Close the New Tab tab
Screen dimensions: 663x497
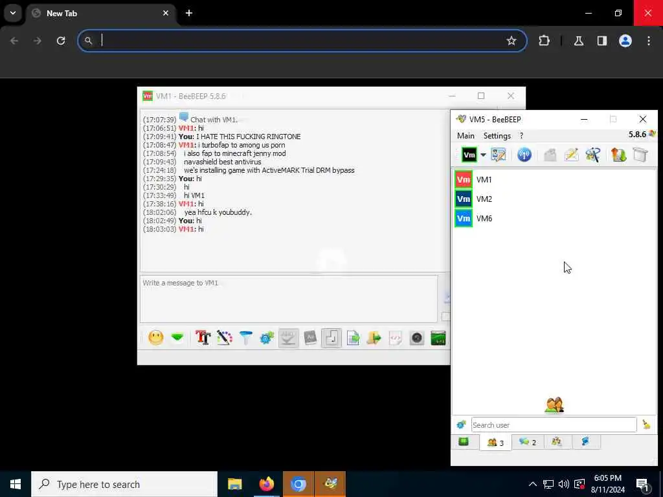(166, 13)
